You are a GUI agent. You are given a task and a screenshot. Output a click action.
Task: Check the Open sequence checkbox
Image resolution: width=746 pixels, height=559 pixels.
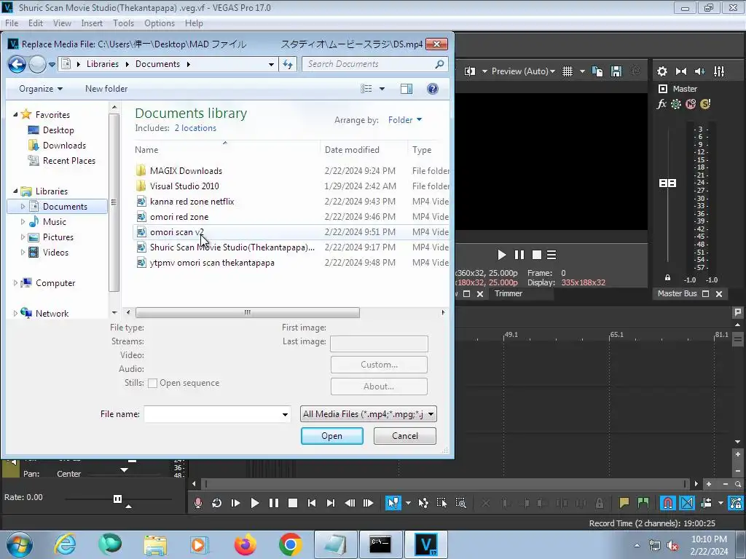tap(152, 383)
